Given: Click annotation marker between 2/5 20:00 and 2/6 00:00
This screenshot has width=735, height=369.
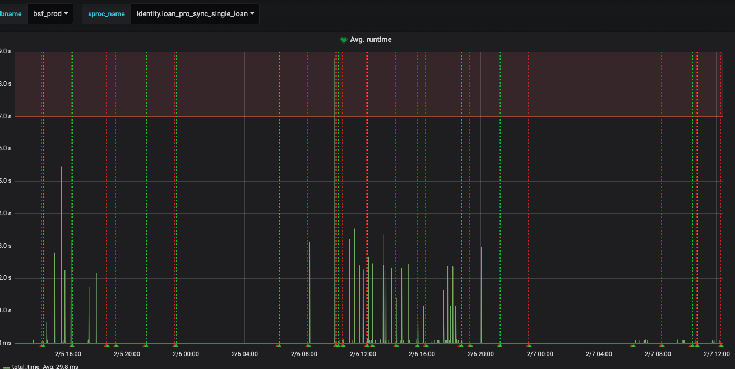Looking at the screenshot, I should [x=145, y=346].
